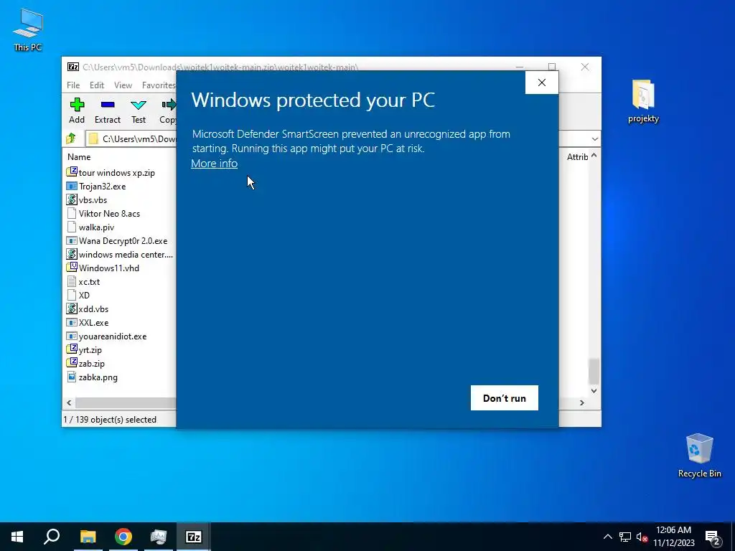Click the icon of xc.txt
This screenshot has height=551, width=735.
pos(72,281)
